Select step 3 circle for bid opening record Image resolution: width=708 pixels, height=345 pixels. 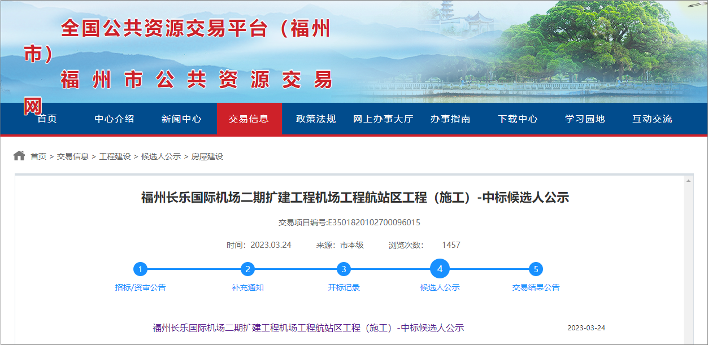click(x=344, y=269)
